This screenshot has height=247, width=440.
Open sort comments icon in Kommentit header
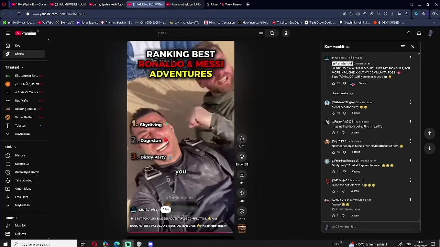403,47
